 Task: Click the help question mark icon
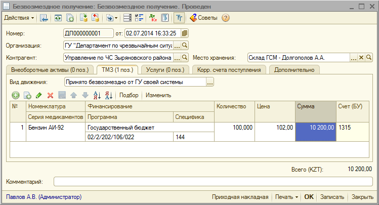pos(226,18)
